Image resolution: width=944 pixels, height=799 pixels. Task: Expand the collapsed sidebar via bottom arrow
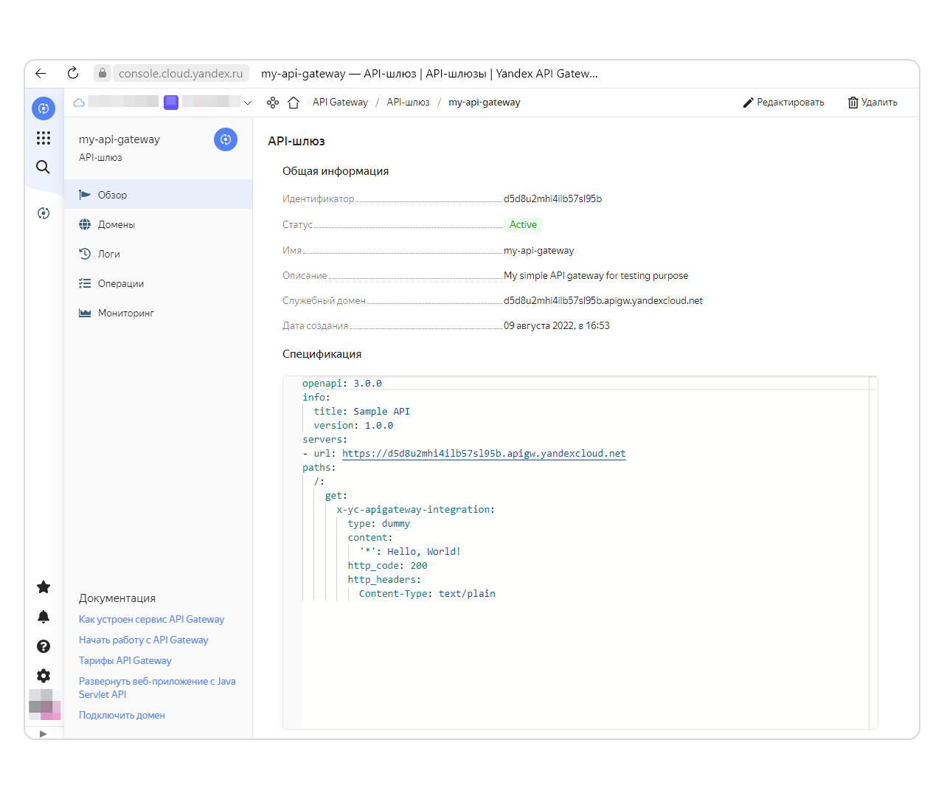[x=43, y=733]
